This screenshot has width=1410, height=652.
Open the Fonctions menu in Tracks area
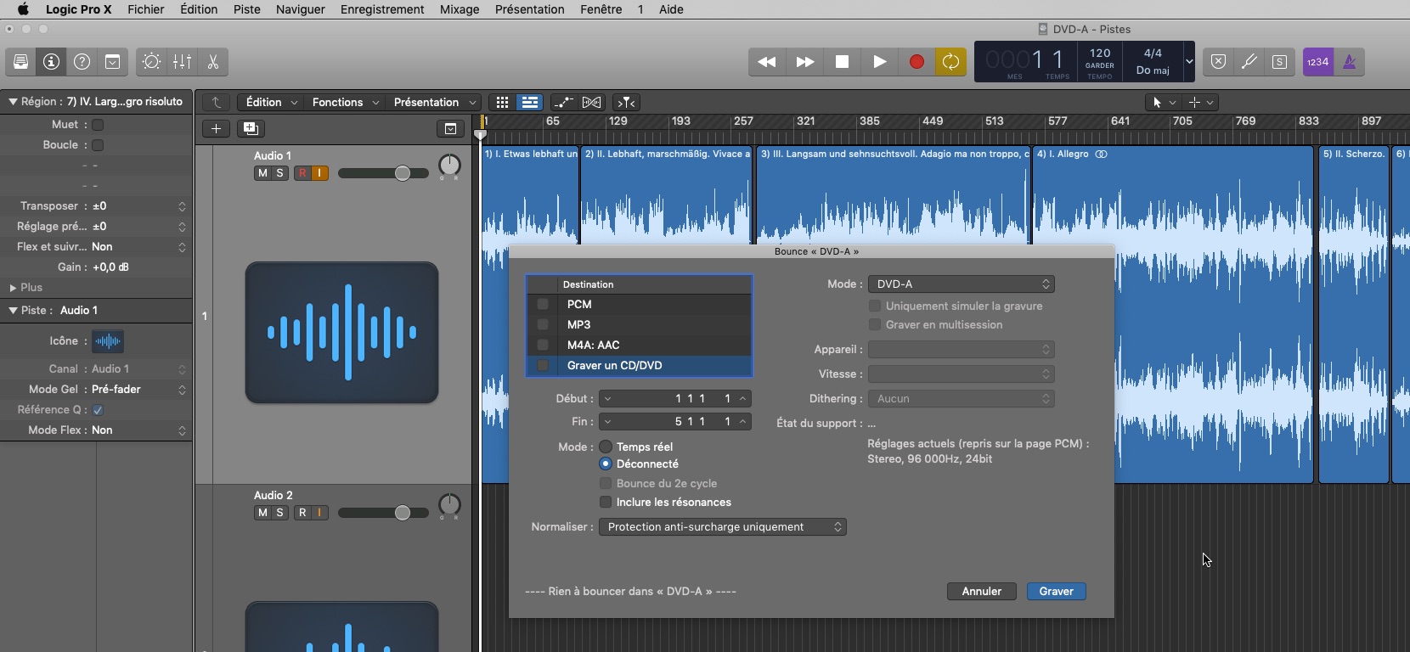[x=346, y=103]
